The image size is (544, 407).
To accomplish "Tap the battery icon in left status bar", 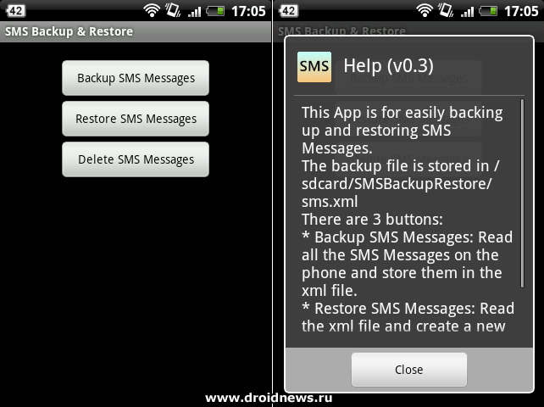I will [x=215, y=11].
